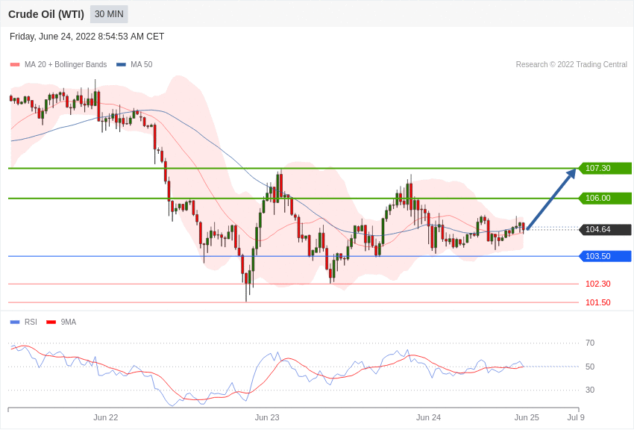Click 'Research © 2022 Trading Central' credit
This screenshot has height=430, width=634.
coord(571,64)
